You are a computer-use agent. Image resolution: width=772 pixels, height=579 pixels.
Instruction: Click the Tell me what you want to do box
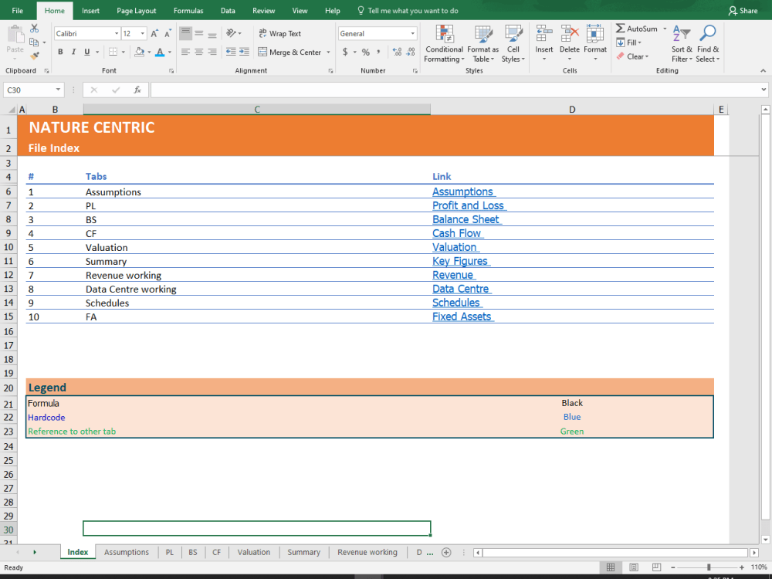408,10
